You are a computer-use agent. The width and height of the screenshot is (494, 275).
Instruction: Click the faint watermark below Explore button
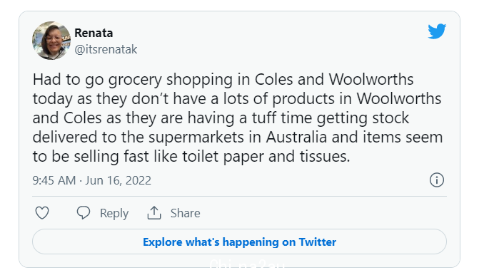click(x=247, y=264)
